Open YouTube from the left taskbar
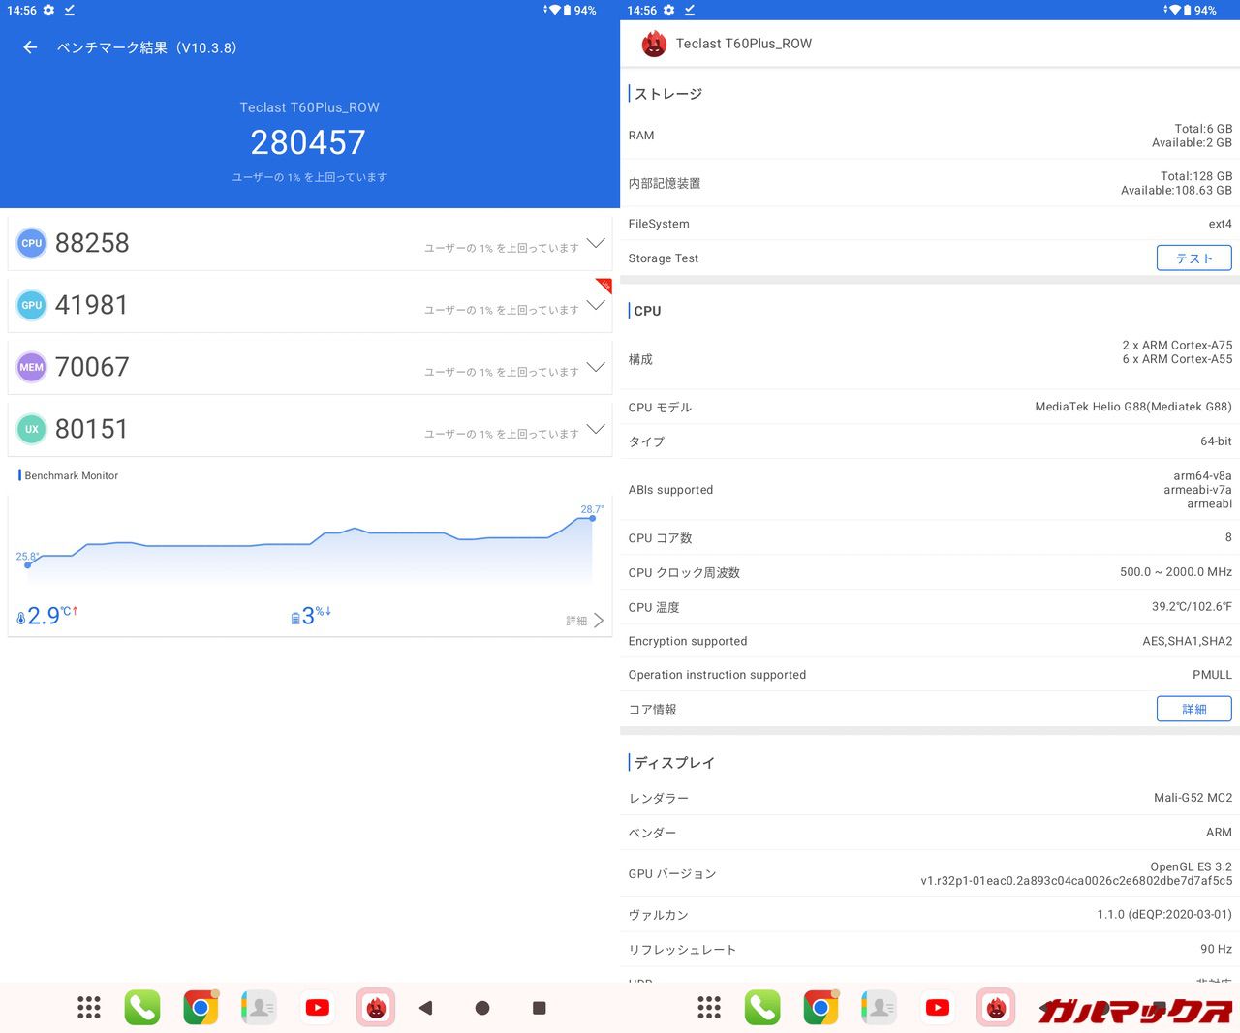The width and height of the screenshot is (1240, 1033). coord(317,1008)
